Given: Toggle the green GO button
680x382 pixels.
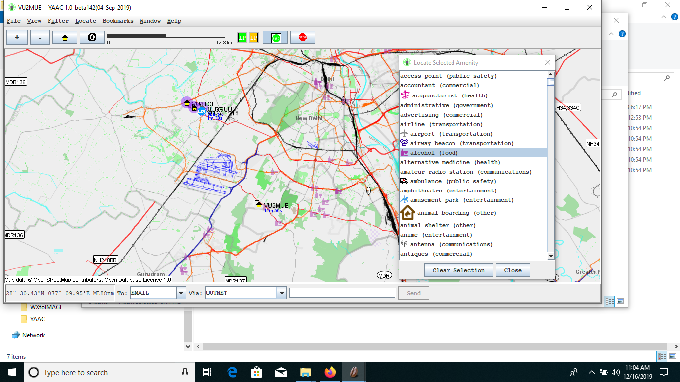Looking at the screenshot, I should pos(275,38).
